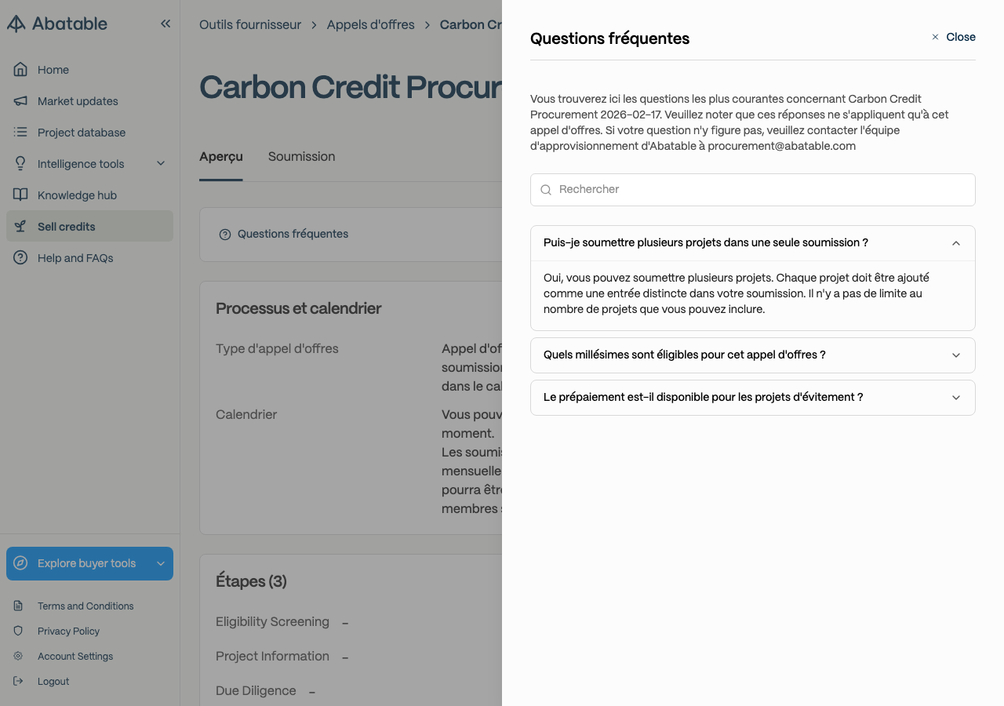Open Account Settings gear icon
The height and width of the screenshot is (706, 1004).
coord(19,656)
